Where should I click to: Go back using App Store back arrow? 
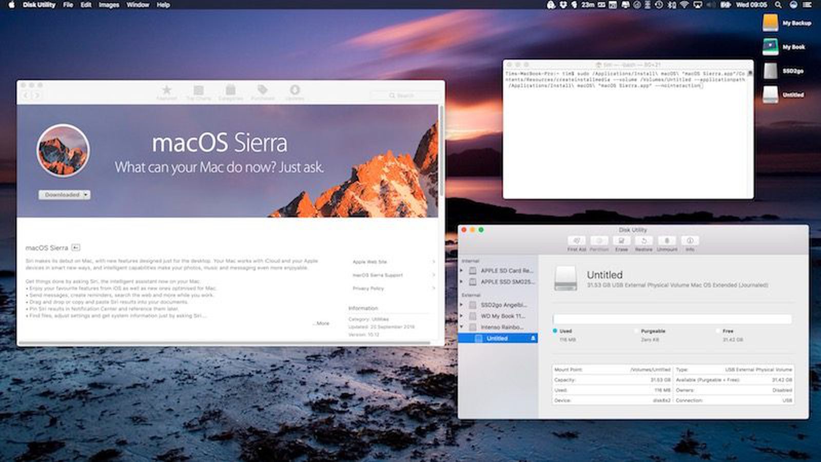pyautogui.click(x=26, y=95)
